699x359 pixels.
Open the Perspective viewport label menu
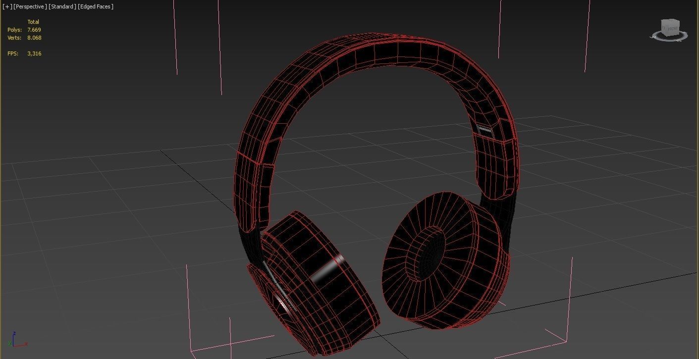(30, 6)
